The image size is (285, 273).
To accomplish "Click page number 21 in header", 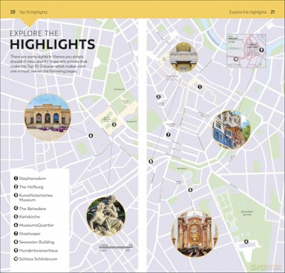I will click(x=273, y=12).
